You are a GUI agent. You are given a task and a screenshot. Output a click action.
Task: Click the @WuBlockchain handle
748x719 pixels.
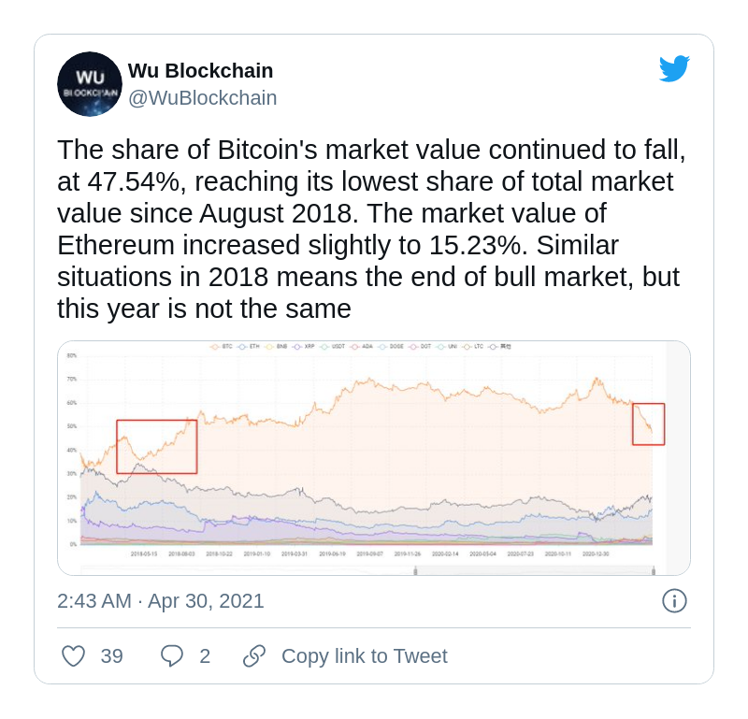pos(202,98)
